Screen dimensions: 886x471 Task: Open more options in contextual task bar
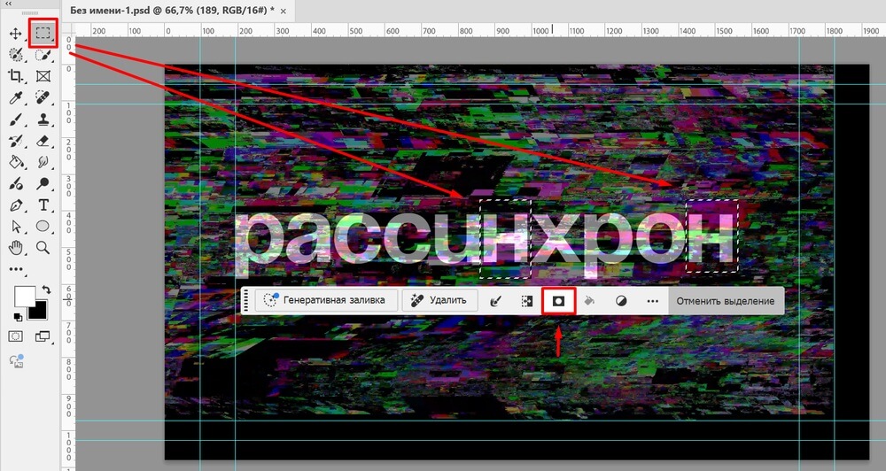[x=653, y=301]
